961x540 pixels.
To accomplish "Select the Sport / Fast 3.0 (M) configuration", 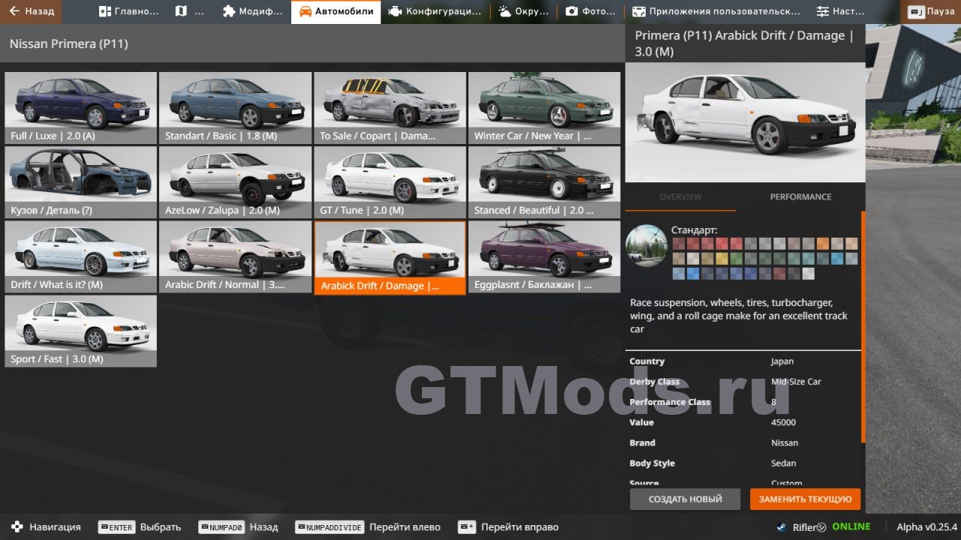I will tap(81, 331).
